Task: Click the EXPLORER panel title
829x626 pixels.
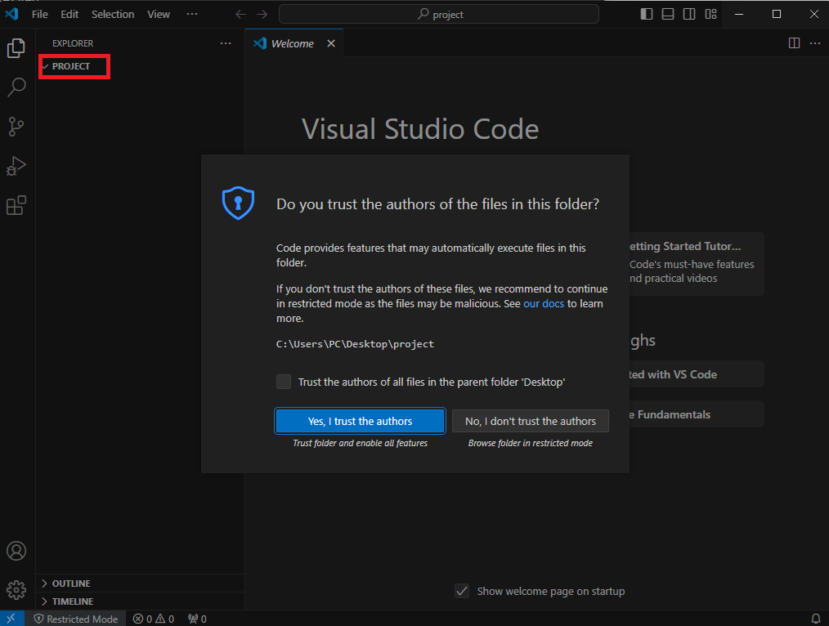Action: [73, 43]
